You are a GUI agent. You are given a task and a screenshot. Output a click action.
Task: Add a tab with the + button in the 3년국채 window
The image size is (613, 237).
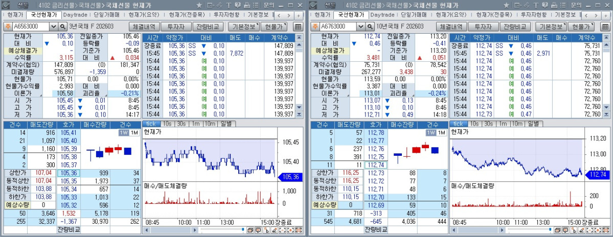click(299, 15)
